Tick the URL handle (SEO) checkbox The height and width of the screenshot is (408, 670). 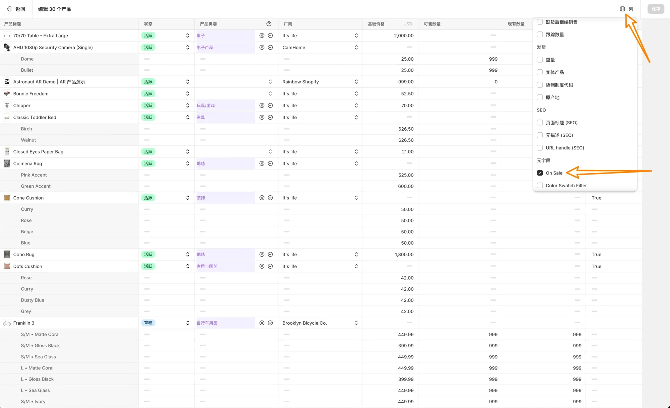point(540,148)
